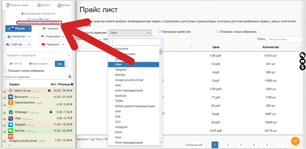Select Google,youtube,Gmail in dropdown list
The image size is (306, 149).
tap(134, 80)
